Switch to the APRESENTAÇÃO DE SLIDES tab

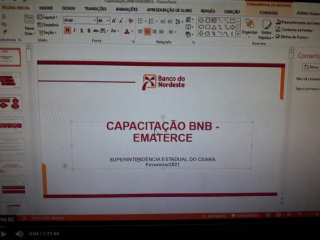[x=169, y=10]
